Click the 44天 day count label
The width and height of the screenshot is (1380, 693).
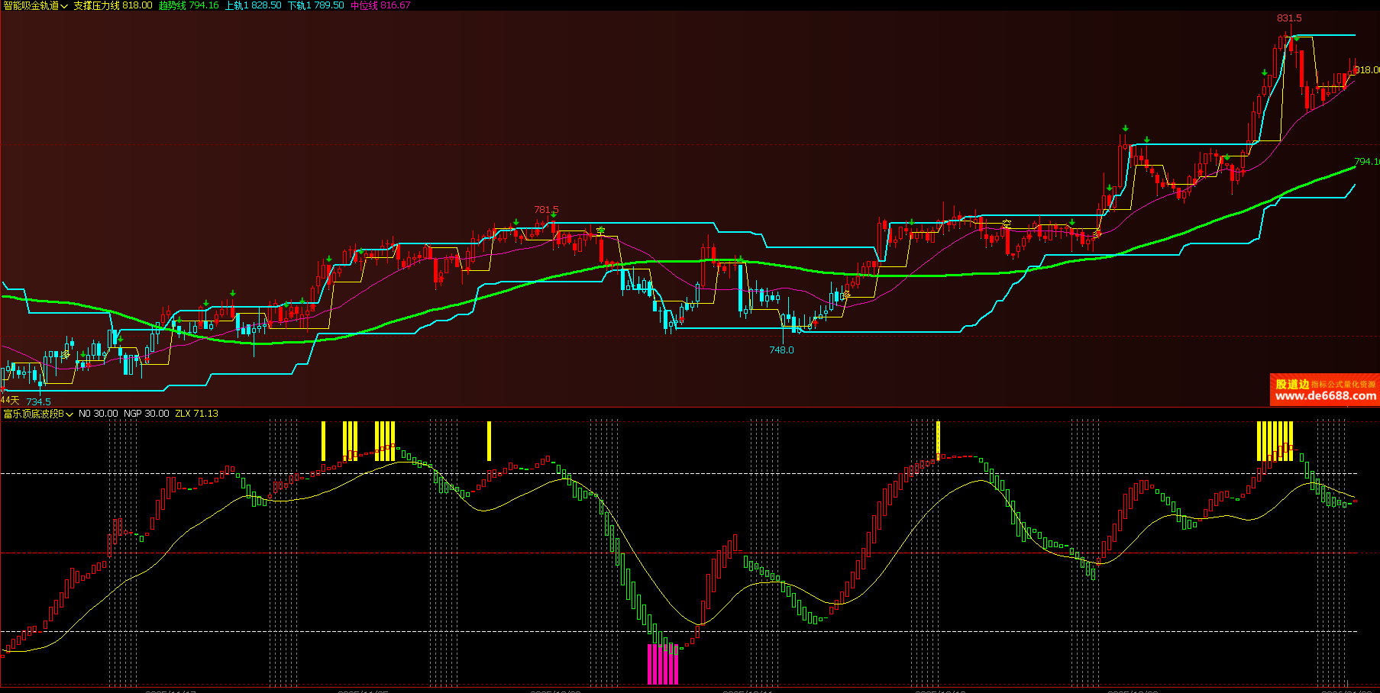click(x=10, y=400)
